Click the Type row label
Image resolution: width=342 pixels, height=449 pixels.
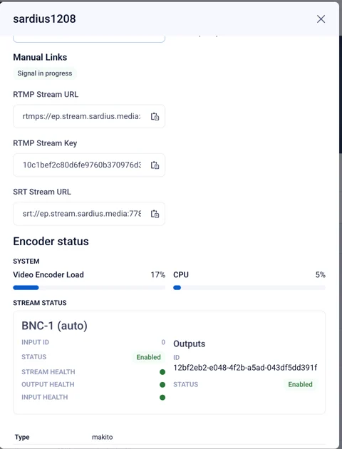22,438
